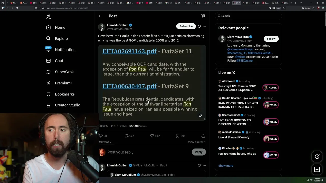Subscribe to Liam McCollum
The image size is (326, 183).
click(x=186, y=26)
